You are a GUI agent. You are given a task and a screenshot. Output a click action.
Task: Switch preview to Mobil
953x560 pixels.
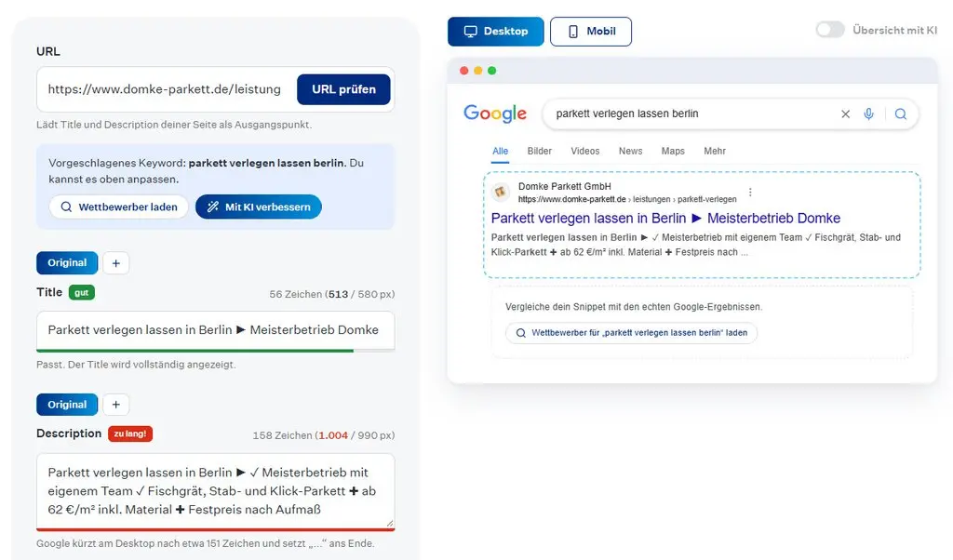point(591,32)
